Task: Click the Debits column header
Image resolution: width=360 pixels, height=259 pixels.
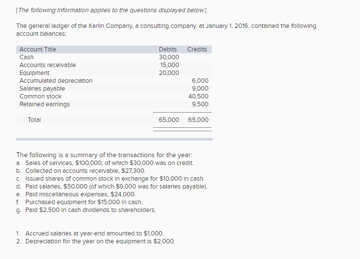Action: (x=168, y=49)
